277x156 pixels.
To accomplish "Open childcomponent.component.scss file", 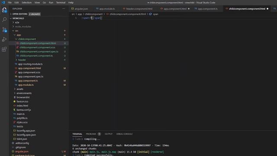I will pos(38,47).
